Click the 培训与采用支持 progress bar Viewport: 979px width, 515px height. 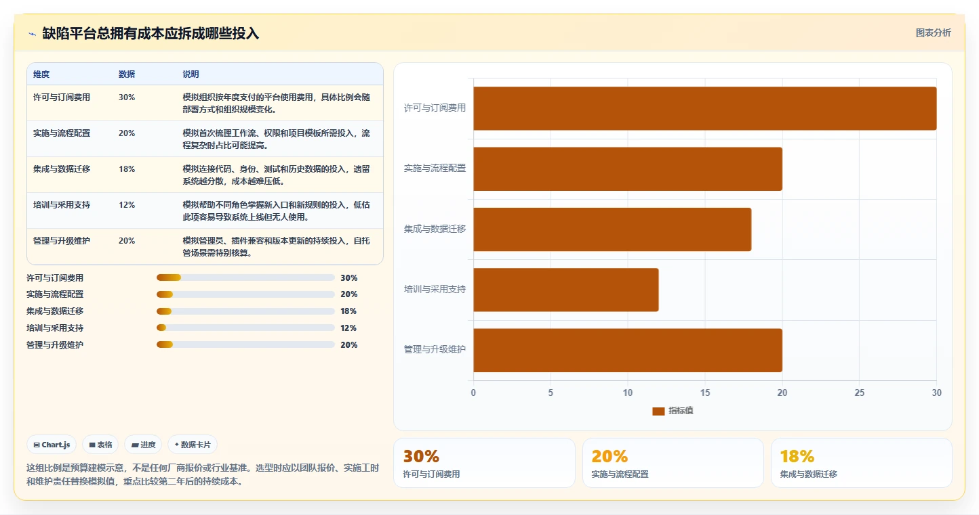(245, 328)
